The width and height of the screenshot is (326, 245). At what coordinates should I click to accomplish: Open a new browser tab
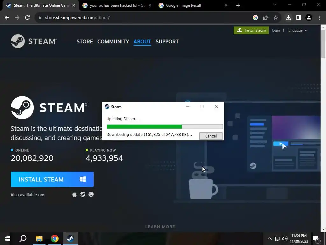pyautogui.click(x=238, y=5)
